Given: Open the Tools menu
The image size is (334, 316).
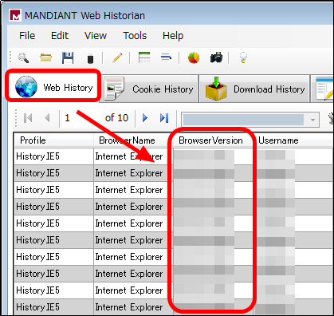Looking at the screenshot, I should point(135,36).
